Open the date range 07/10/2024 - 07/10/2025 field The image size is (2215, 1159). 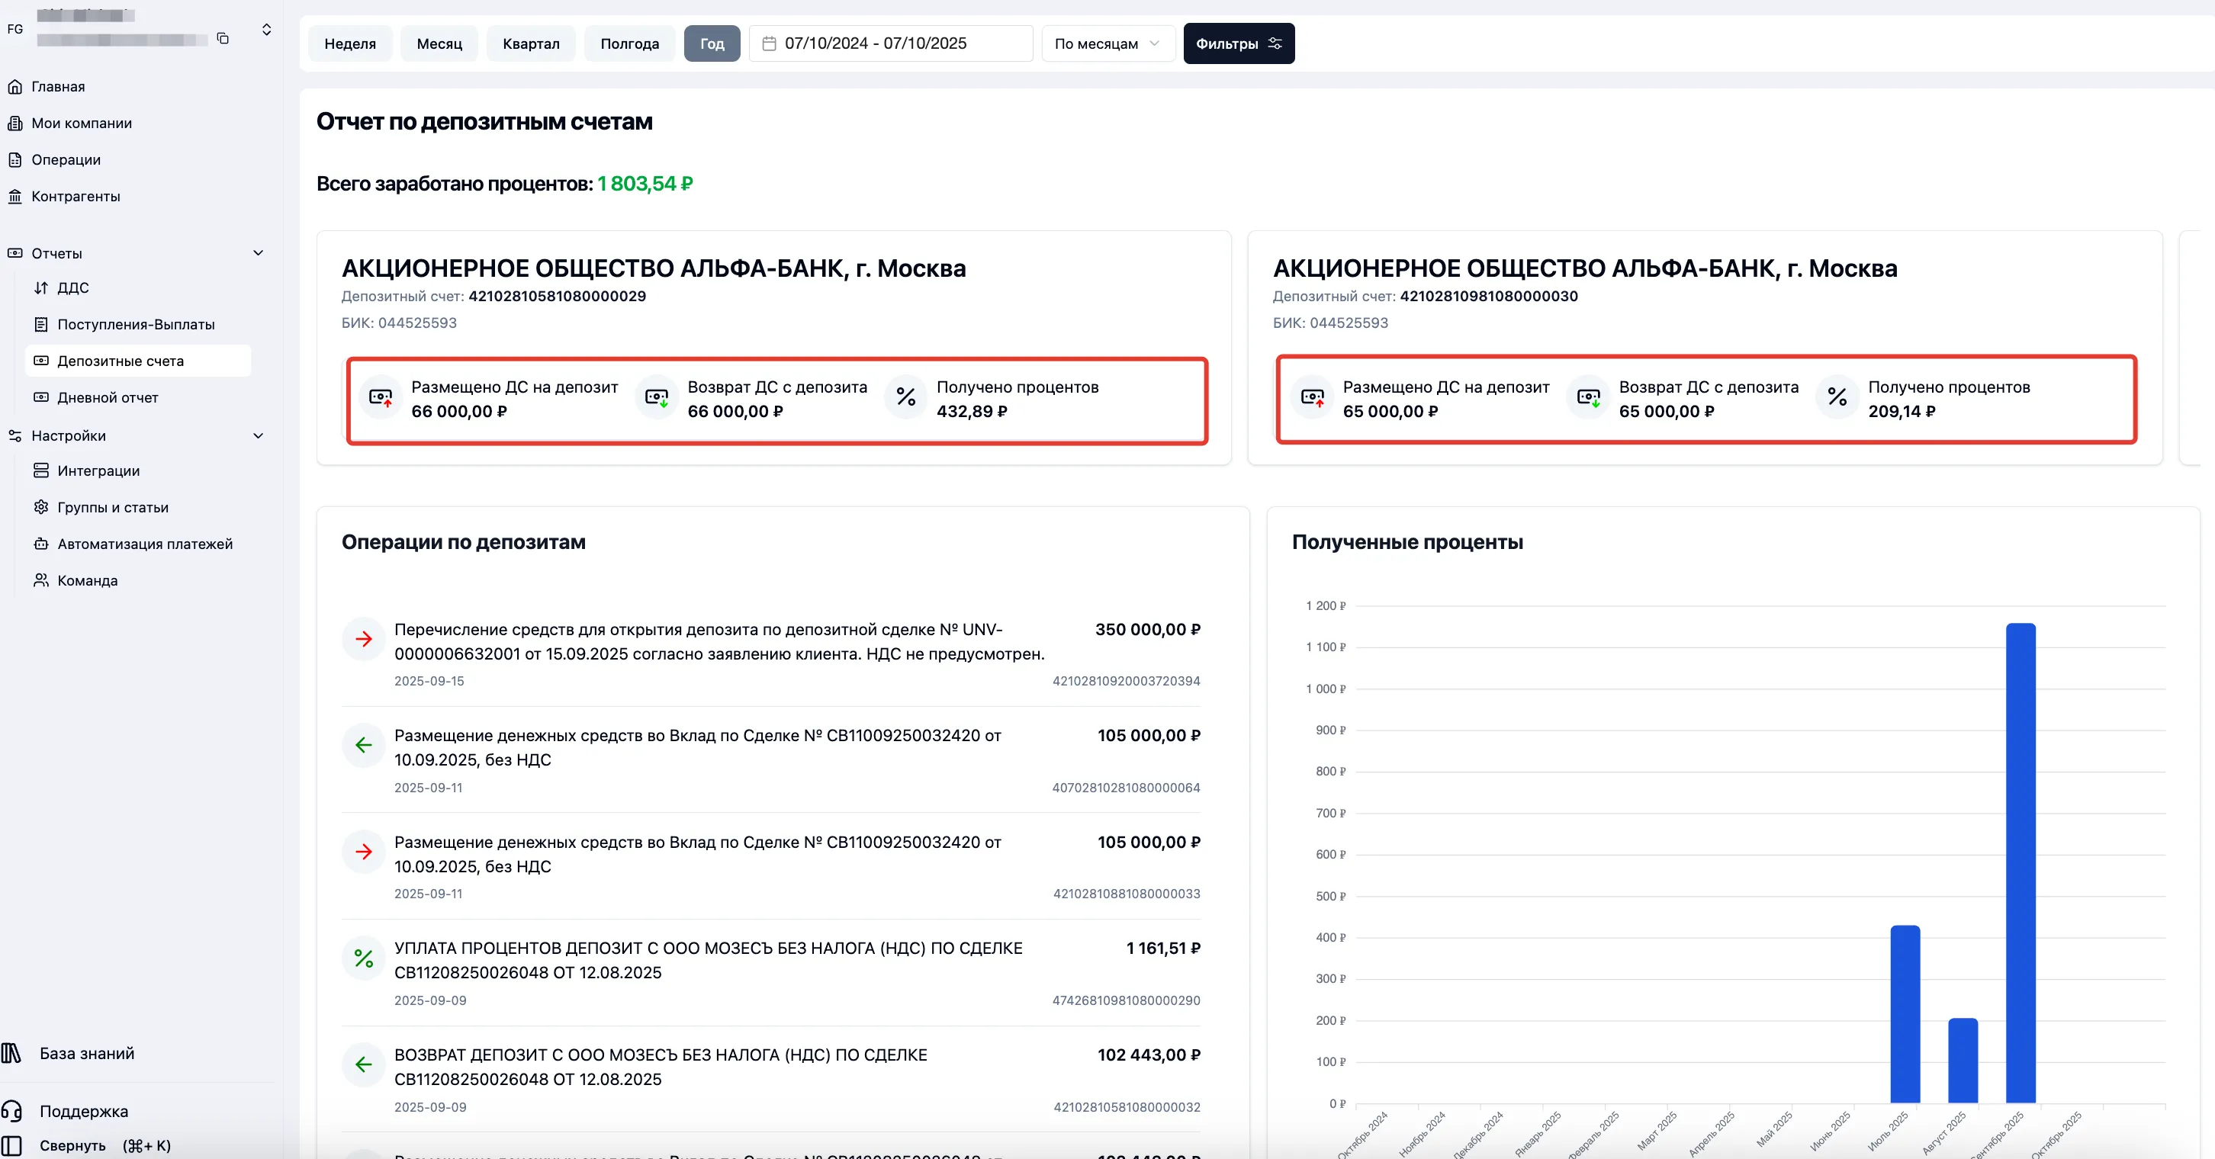coord(891,43)
